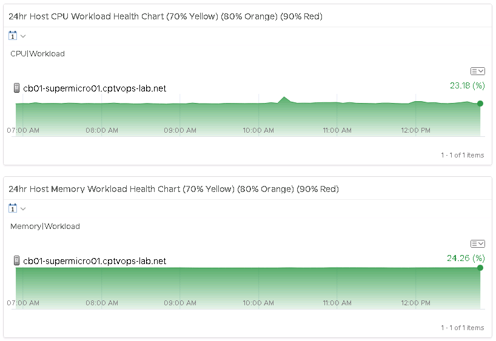The image size is (496, 341).
Task: Open cb01-supermicro01 host link in the Memory chart
Action: pyautogui.click(x=95, y=261)
